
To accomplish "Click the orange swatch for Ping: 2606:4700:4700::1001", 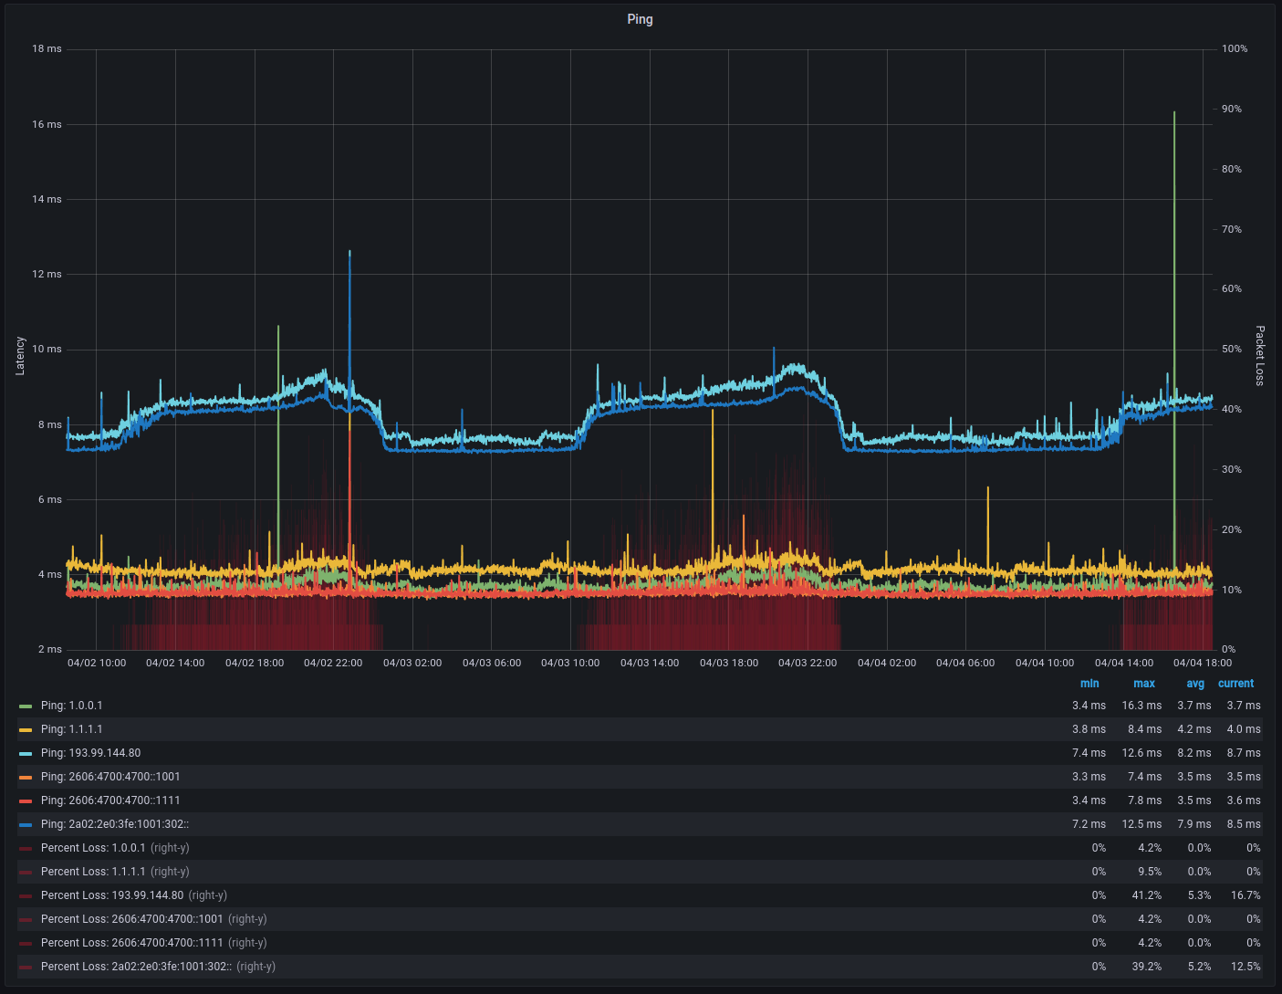I will (25, 776).
